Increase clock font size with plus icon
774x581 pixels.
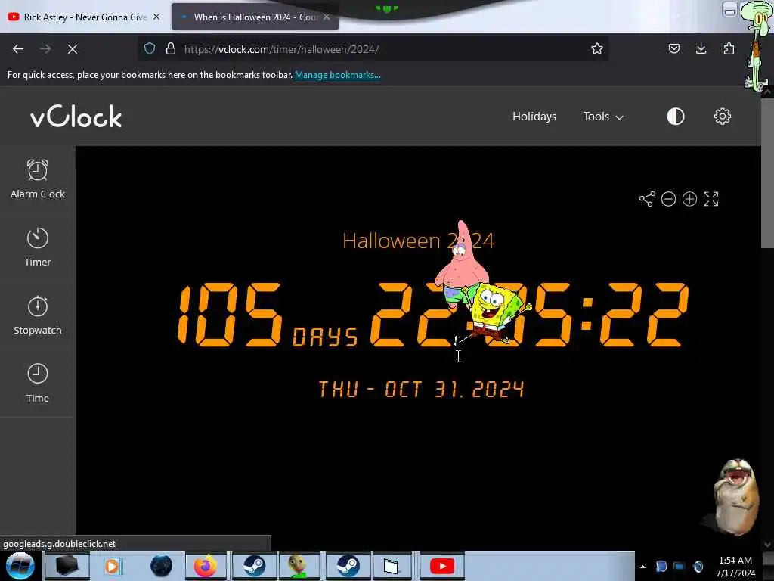coord(689,199)
